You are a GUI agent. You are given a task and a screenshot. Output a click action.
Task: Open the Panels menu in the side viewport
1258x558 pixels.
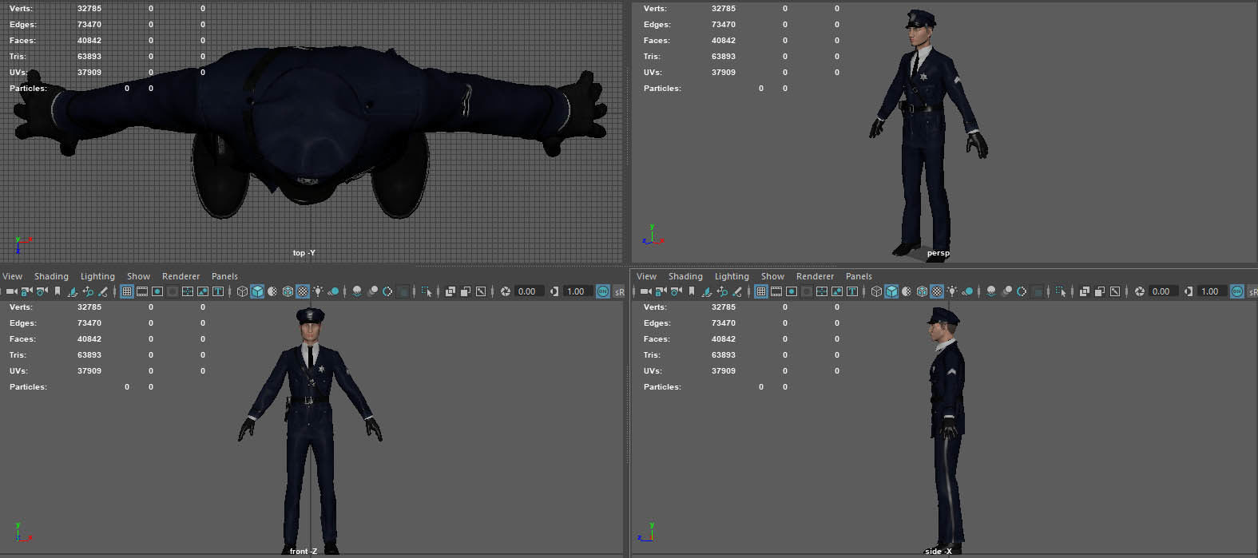pyautogui.click(x=859, y=276)
